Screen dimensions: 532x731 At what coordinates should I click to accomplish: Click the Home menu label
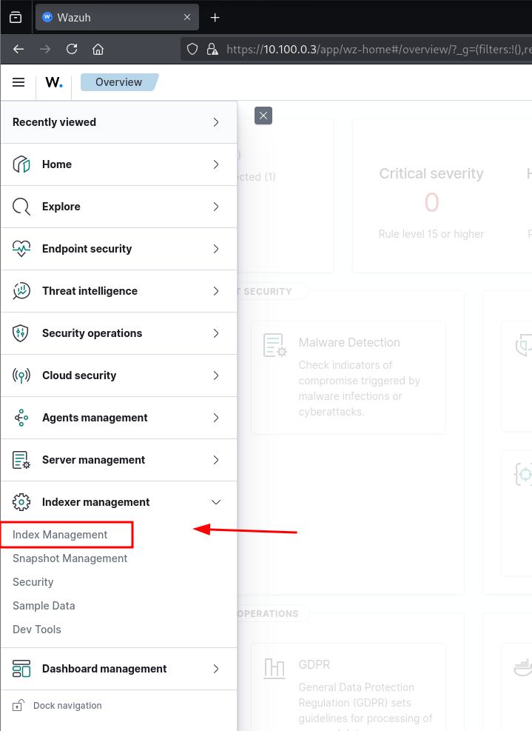pos(57,164)
